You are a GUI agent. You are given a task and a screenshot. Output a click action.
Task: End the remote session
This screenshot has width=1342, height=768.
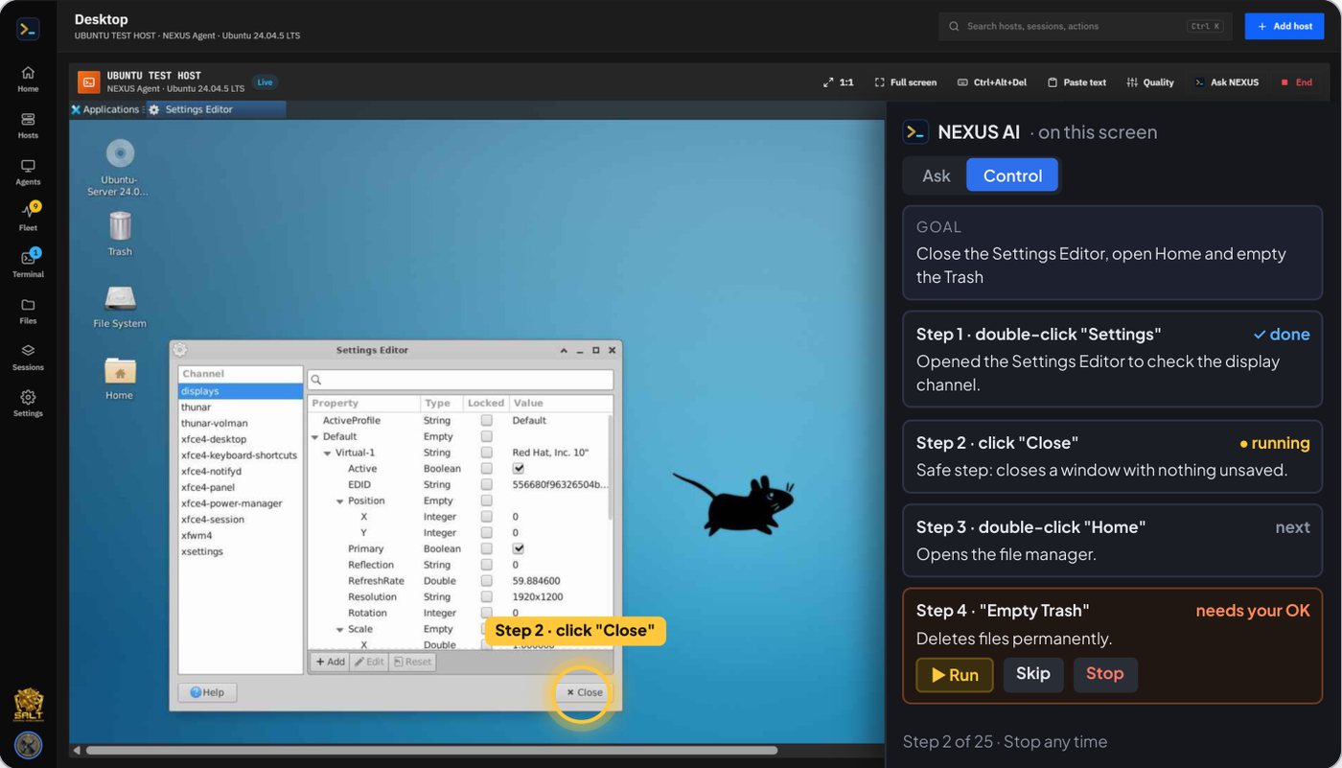pyautogui.click(x=1297, y=82)
